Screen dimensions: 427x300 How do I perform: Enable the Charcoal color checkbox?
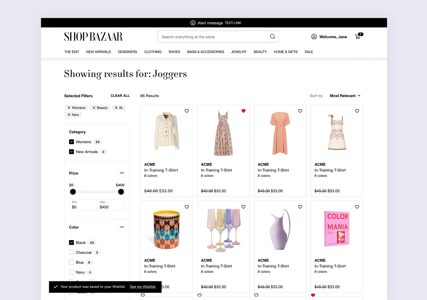[72, 253]
